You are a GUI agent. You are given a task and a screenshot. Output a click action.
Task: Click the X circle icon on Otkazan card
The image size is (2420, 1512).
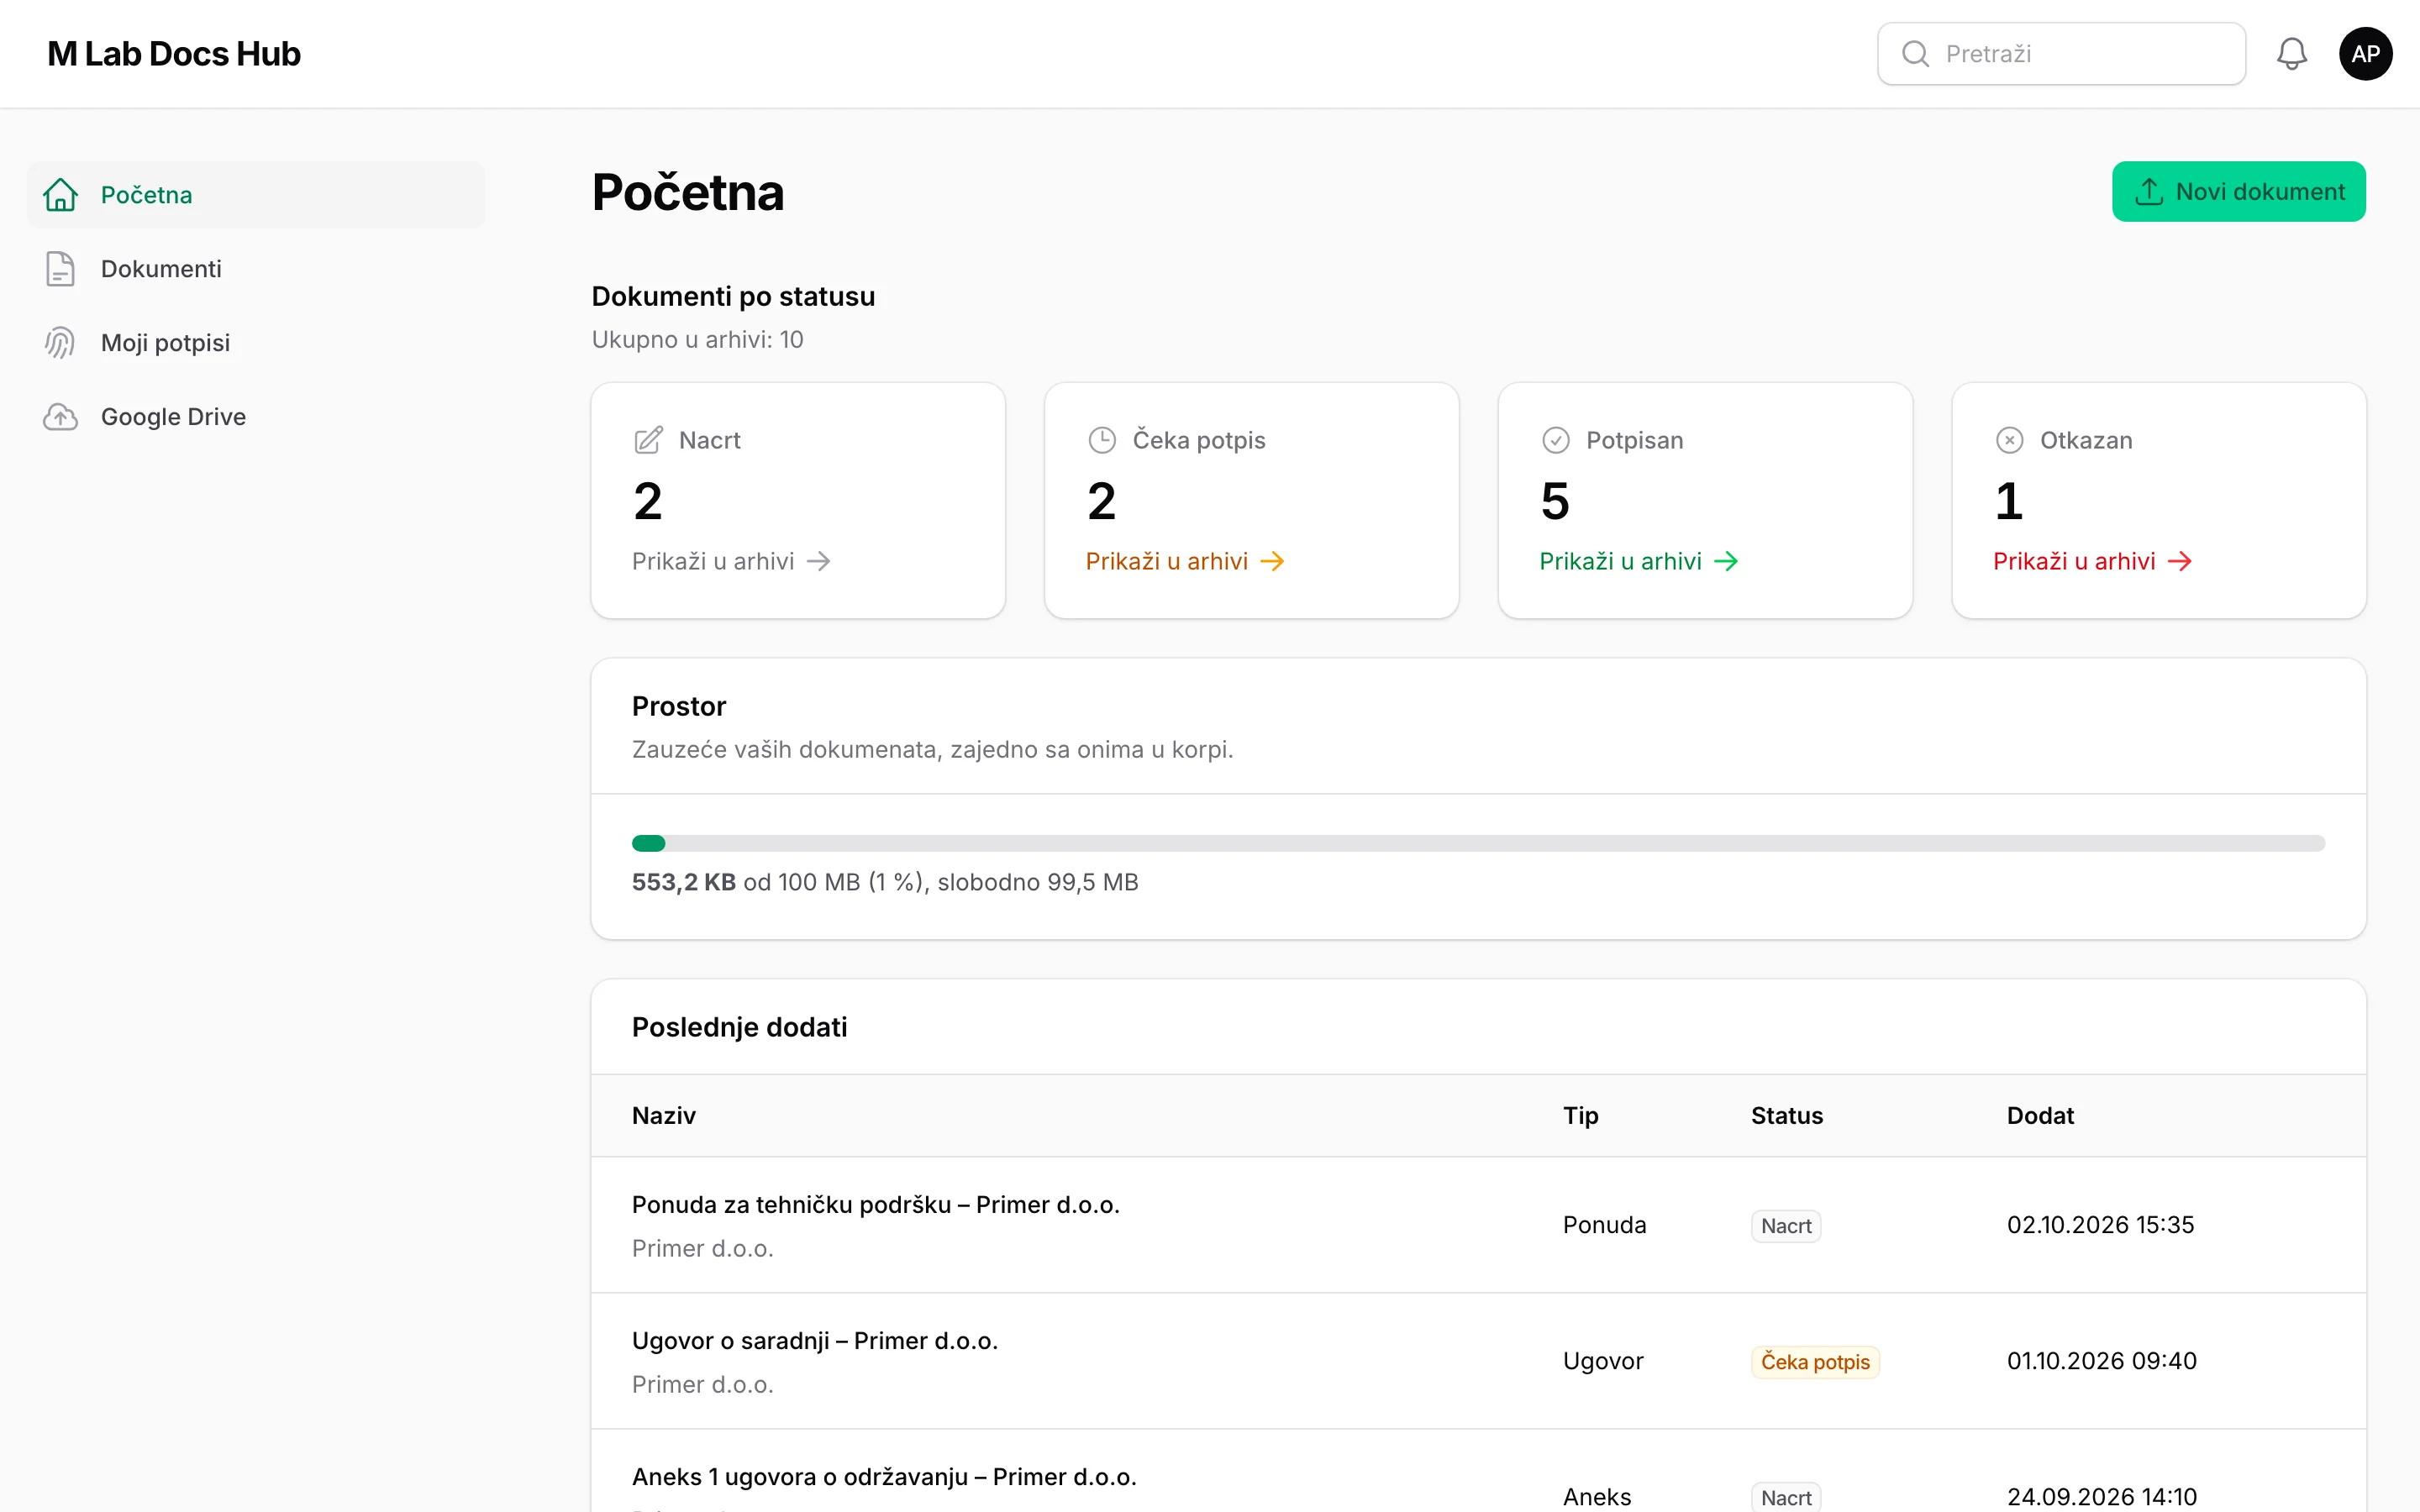point(2010,440)
